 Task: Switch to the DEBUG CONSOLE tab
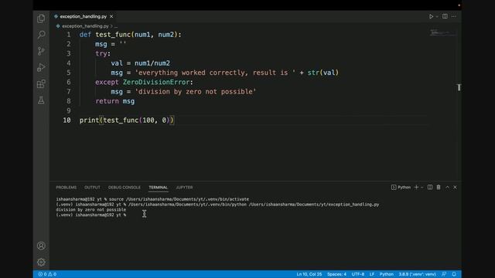click(x=125, y=187)
